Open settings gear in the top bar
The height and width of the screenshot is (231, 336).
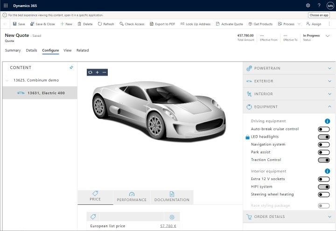tap(308, 5)
